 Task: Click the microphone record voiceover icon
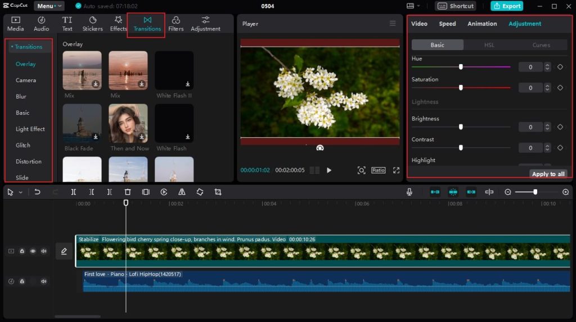pos(409,192)
